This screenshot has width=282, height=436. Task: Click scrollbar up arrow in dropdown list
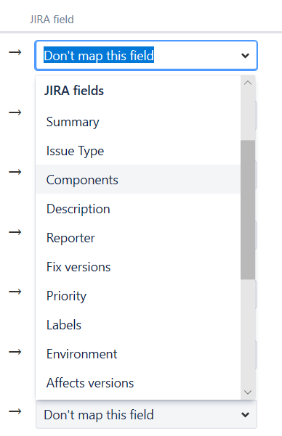(248, 83)
